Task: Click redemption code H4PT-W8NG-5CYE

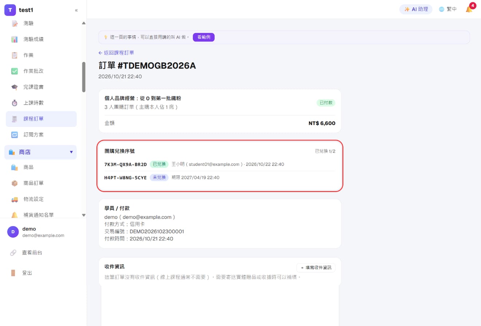Action: point(126,178)
